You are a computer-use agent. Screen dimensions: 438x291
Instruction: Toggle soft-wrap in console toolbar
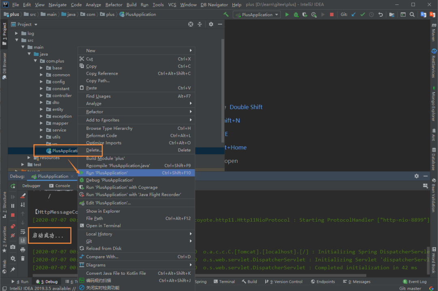tap(23, 231)
